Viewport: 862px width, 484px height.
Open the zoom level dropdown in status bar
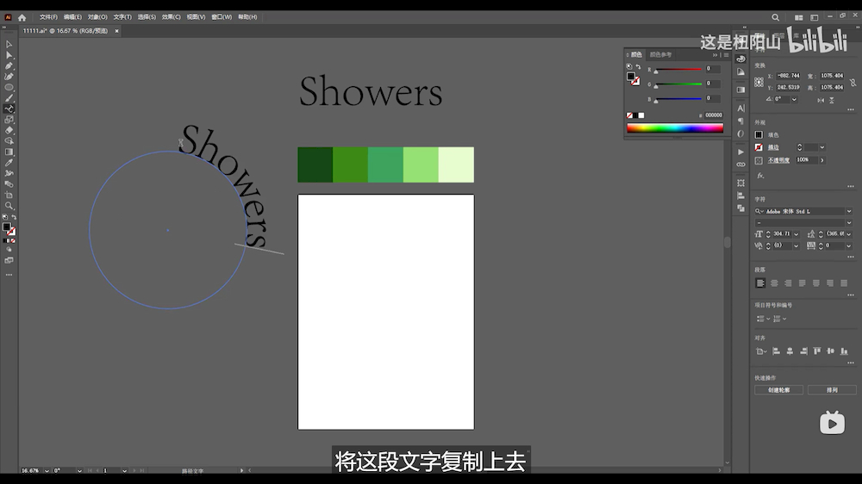point(47,471)
